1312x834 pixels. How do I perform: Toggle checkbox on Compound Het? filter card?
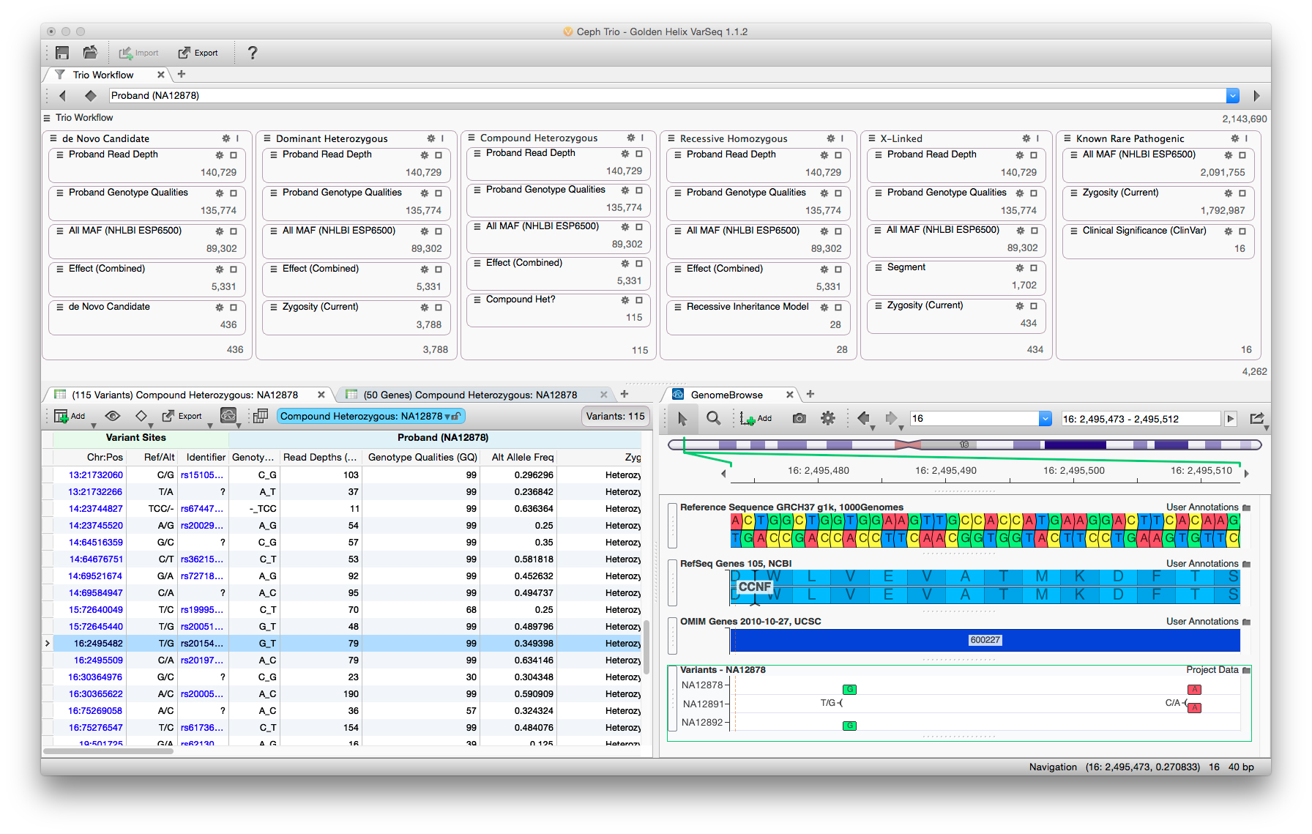pyautogui.click(x=639, y=300)
